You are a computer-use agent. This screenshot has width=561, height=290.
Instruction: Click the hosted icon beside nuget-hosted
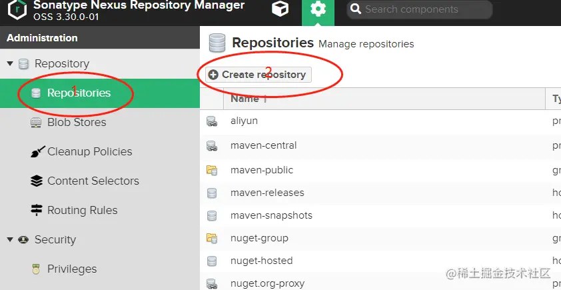point(212,261)
